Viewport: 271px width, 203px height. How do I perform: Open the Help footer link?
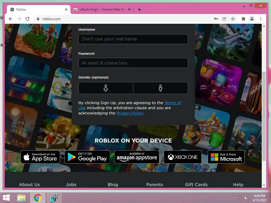click(x=238, y=184)
